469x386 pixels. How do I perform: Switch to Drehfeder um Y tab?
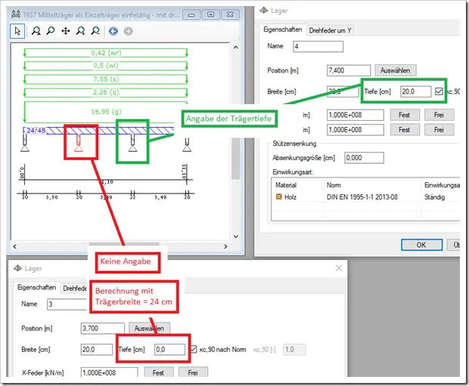330,30
